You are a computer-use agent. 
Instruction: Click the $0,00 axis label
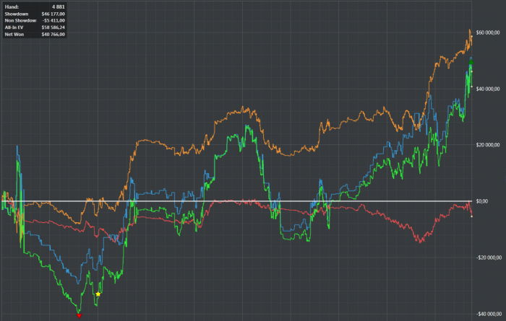click(482, 201)
